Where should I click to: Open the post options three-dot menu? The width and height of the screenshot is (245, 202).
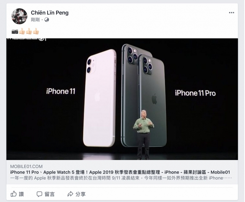[x=231, y=13]
